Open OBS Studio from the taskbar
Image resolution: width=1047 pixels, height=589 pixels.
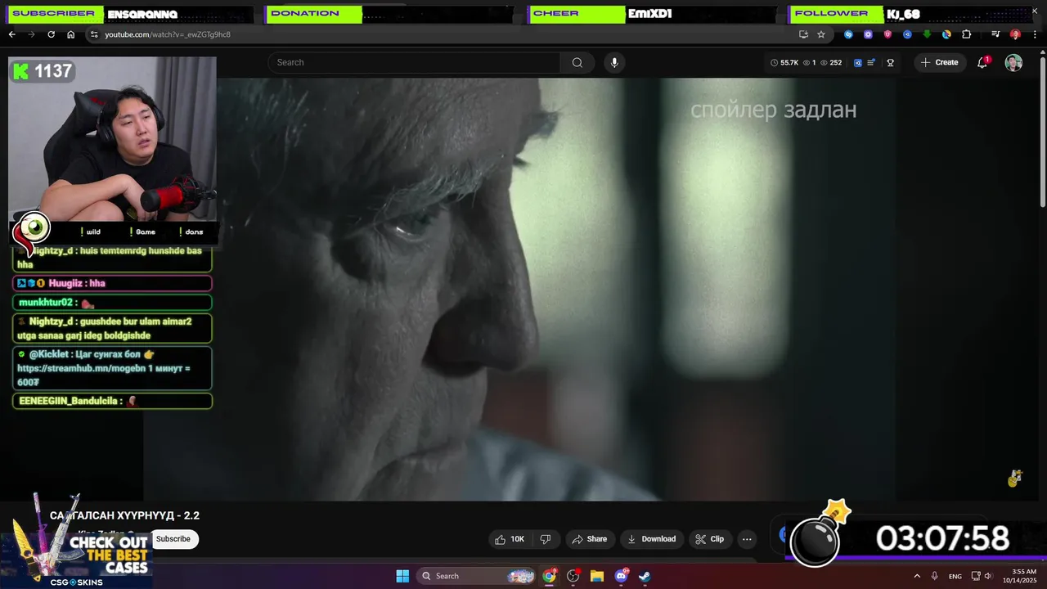click(x=573, y=576)
